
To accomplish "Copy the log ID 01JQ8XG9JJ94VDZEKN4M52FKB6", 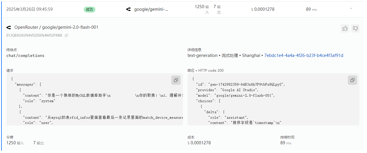I will (x=66, y=35).
